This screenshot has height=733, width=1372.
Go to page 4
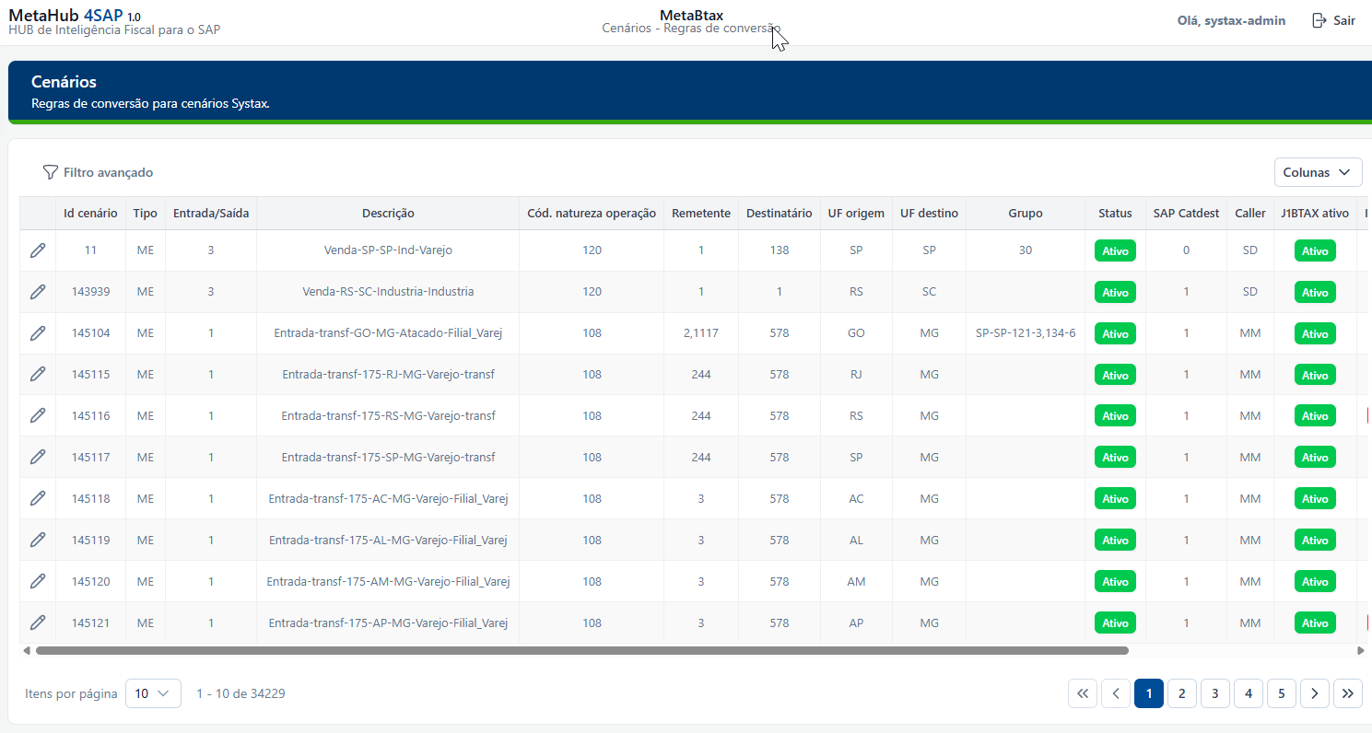pos(1249,693)
